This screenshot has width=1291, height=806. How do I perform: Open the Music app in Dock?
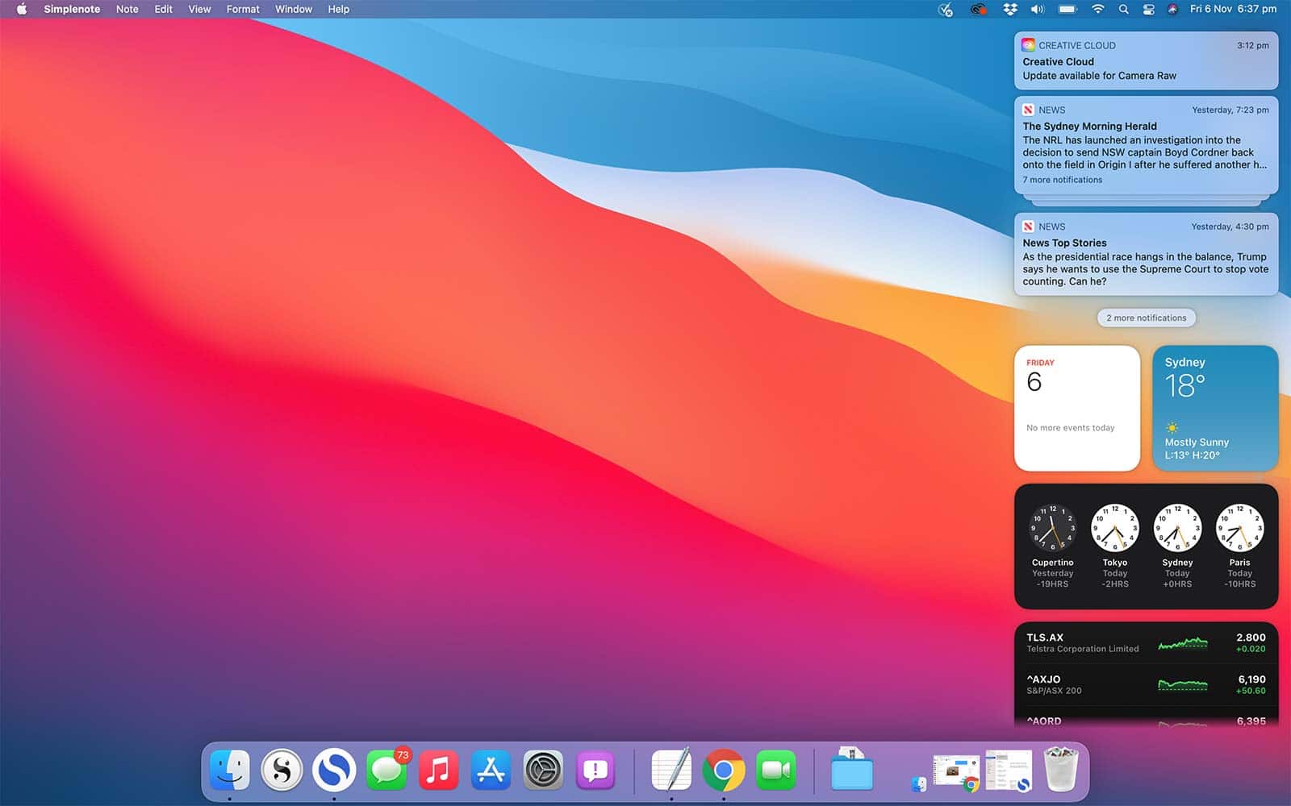(x=439, y=770)
